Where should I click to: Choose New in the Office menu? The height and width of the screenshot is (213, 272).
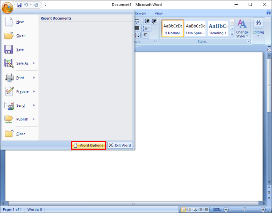20,22
